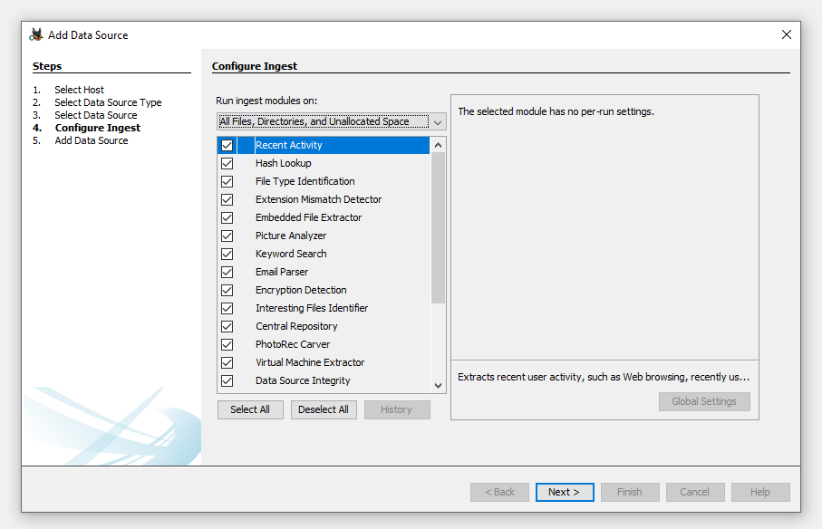Click the Select All button
Viewport: 822px width, 529px height.
(250, 409)
